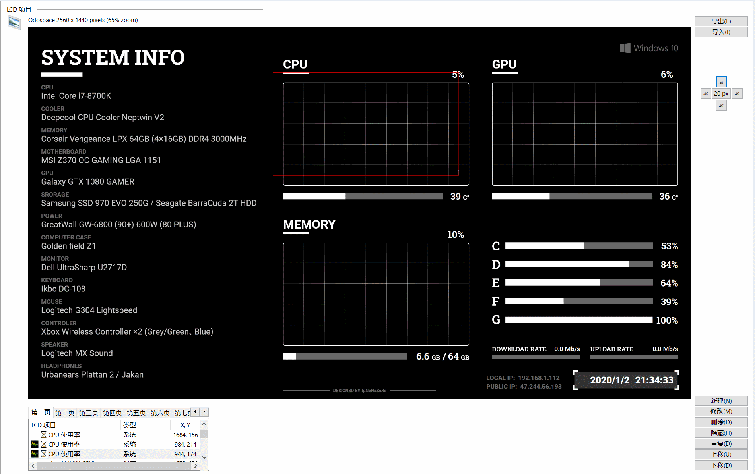
Task: Click the item list's horizontal scroll-right arrow
Action: [196, 466]
